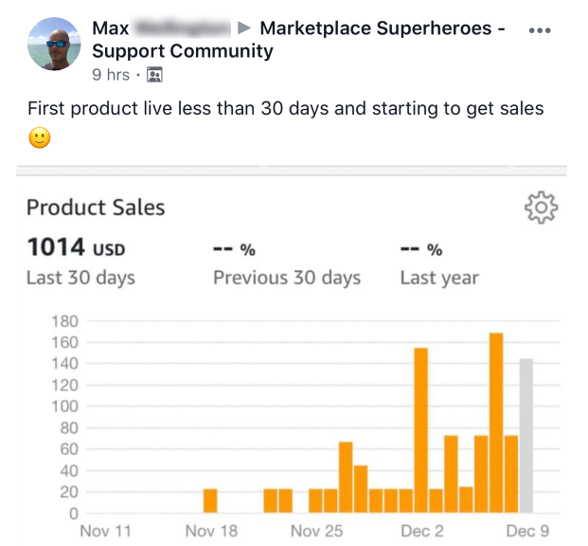Click the orange bar at Nov 18

point(210,501)
